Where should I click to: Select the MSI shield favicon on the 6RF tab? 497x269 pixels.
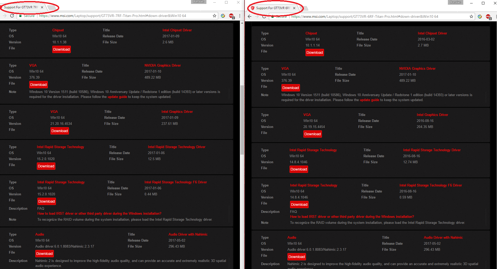tap(253, 8)
